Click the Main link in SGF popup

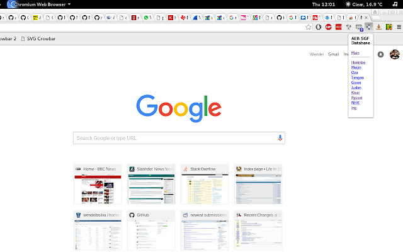355,53
